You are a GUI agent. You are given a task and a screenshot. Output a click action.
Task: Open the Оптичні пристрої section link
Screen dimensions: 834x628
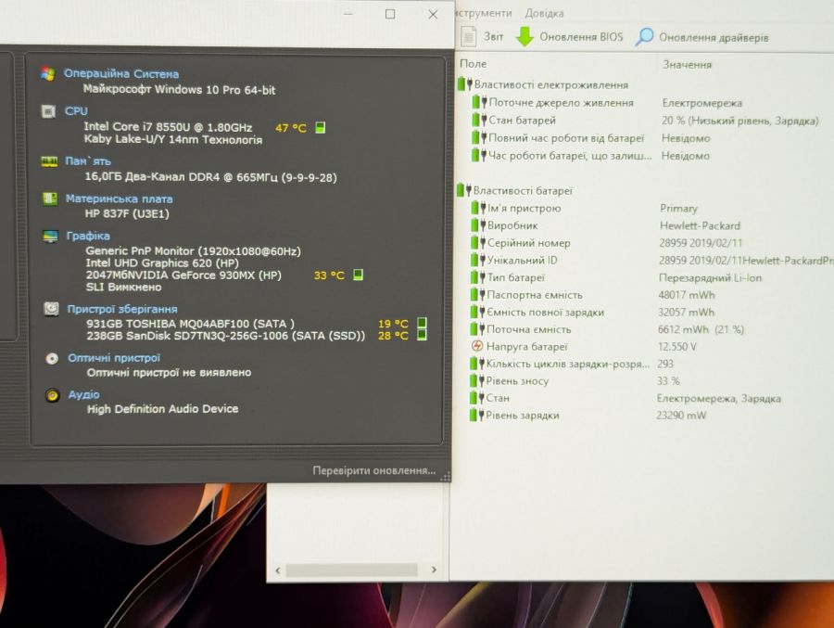click(x=114, y=358)
